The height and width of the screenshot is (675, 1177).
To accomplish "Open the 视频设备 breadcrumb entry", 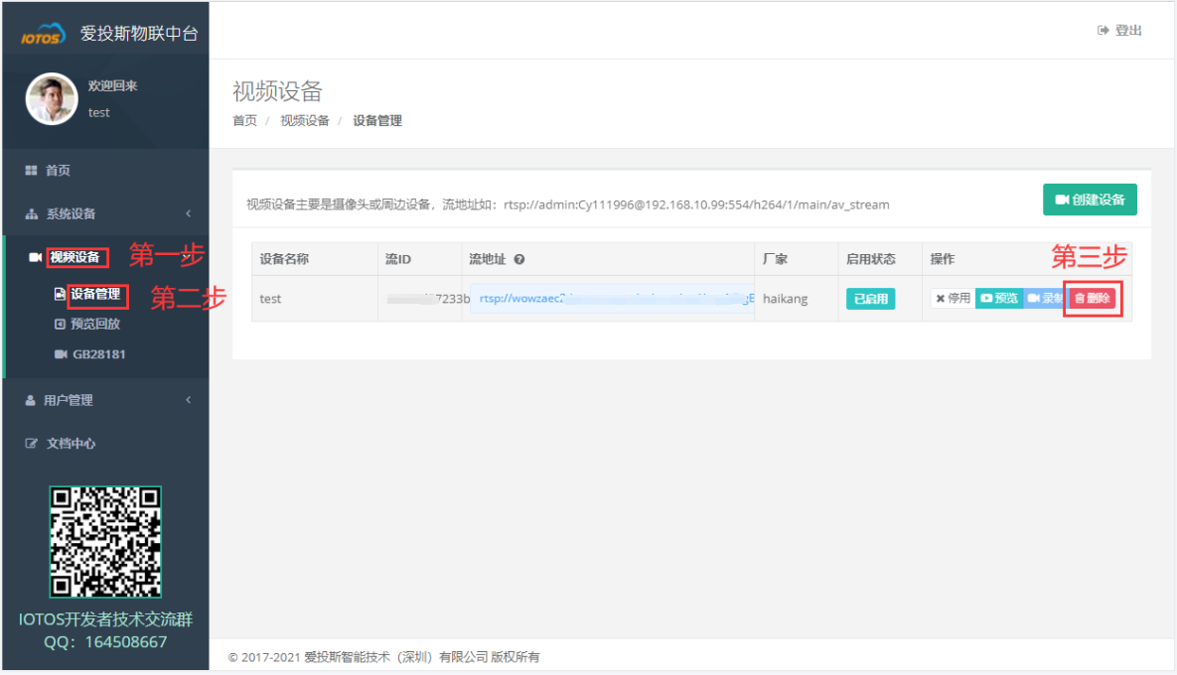I will click(304, 120).
